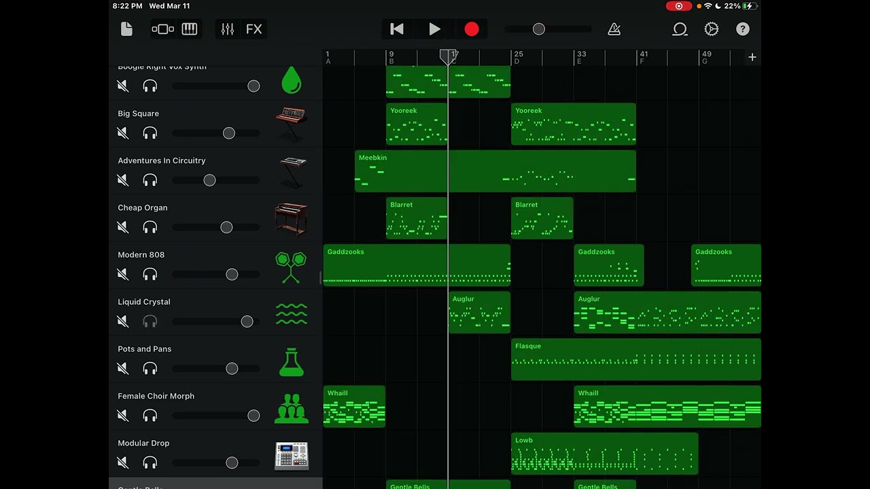Select Whaill region starting at bar 33
Image resolution: width=870 pixels, height=489 pixels.
(667, 407)
